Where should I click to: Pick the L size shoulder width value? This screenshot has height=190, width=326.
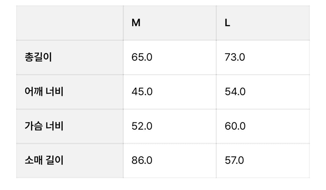pyautogui.click(x=235, y=92)
